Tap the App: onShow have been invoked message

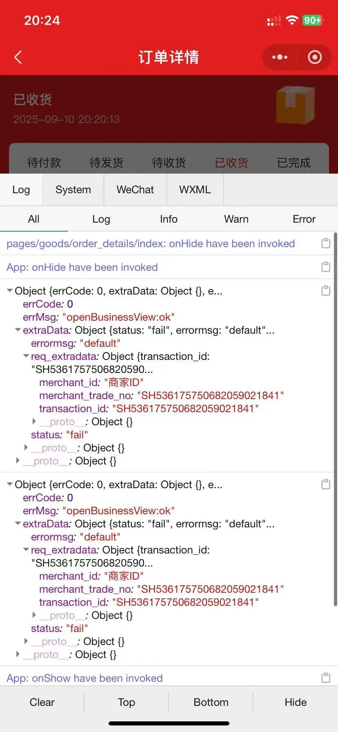point(84,678)
